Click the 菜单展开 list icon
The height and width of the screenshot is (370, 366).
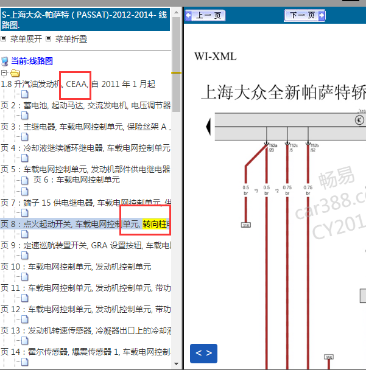pyautogui.click(x=3, y=39)
